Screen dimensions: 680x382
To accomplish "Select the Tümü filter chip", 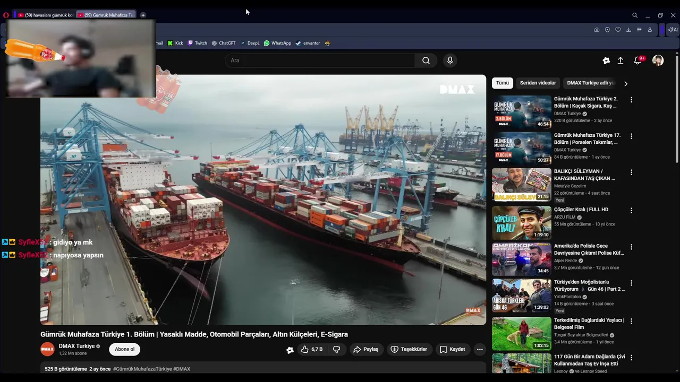I will coord(503,83).
